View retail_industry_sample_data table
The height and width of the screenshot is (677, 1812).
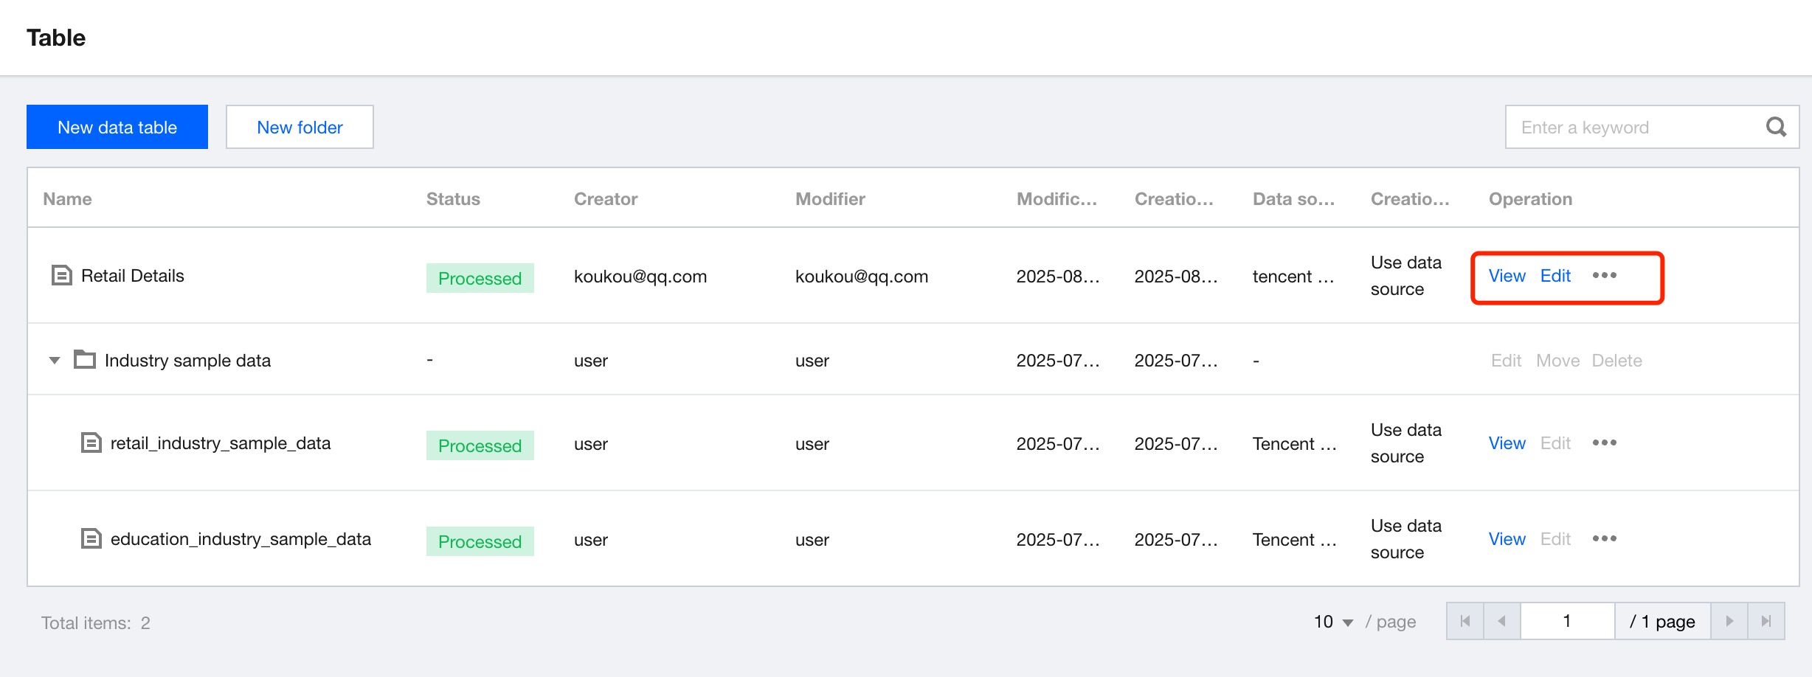[x=1507, y=443]
